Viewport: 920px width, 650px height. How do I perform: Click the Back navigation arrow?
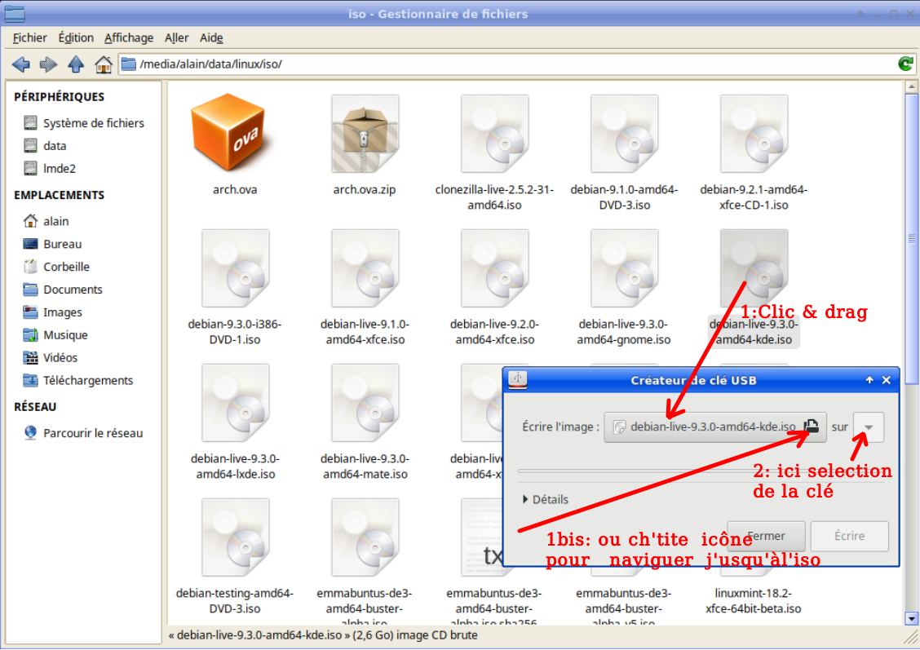[x=21, y=64]
